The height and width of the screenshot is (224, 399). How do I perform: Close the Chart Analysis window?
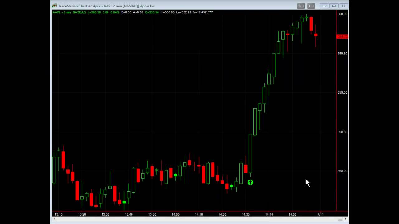point(344,6)
